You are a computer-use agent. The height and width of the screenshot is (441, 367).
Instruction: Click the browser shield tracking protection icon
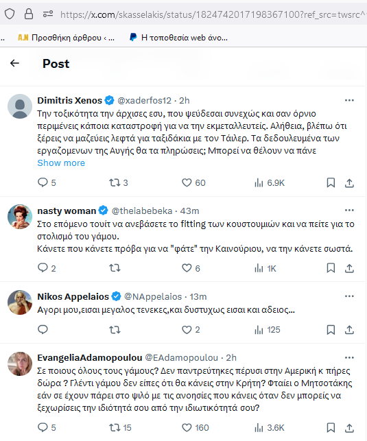pos(10,14)
